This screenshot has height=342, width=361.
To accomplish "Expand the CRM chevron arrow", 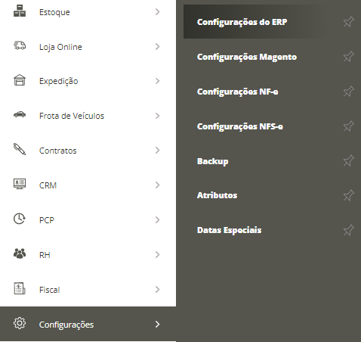I will click(x=157, y=185).
